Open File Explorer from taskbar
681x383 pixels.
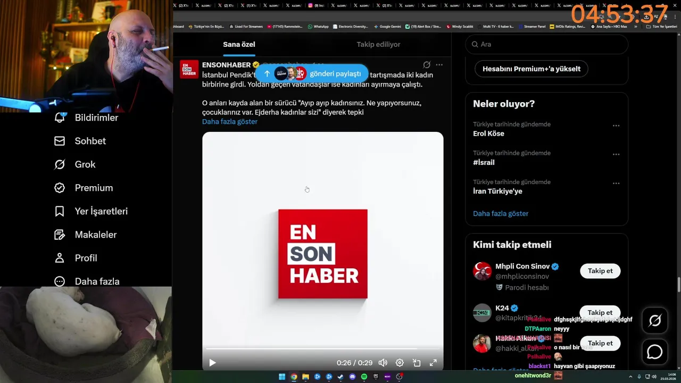[305, 377]
